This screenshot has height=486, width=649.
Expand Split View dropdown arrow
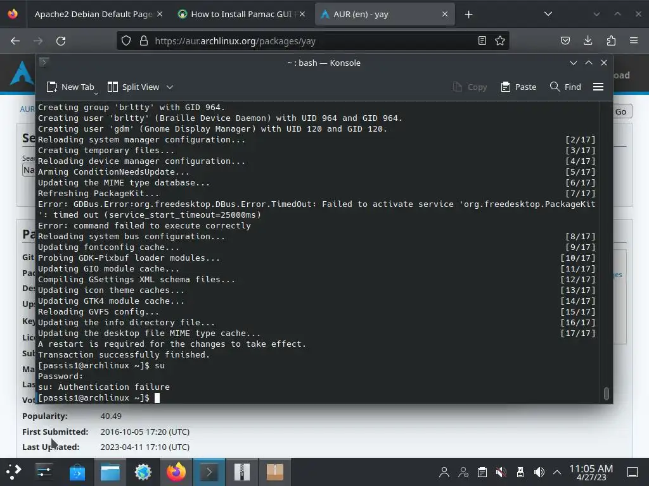click(170, 87)
